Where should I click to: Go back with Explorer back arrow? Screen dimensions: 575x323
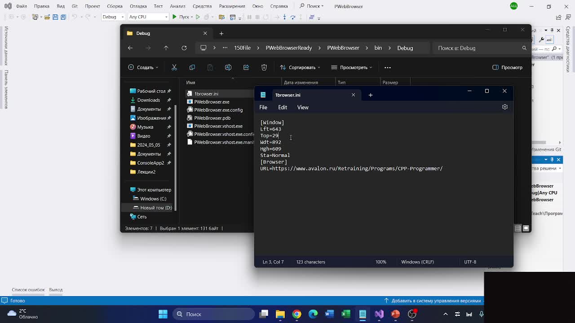(130, 48)
